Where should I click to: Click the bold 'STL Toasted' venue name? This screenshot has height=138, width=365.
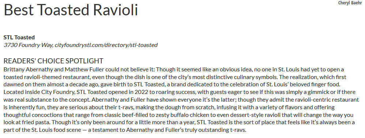click(x=19, y=38)
